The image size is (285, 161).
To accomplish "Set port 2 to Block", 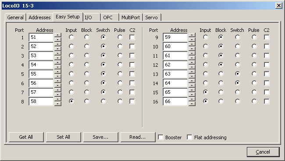I will [87, 46].
